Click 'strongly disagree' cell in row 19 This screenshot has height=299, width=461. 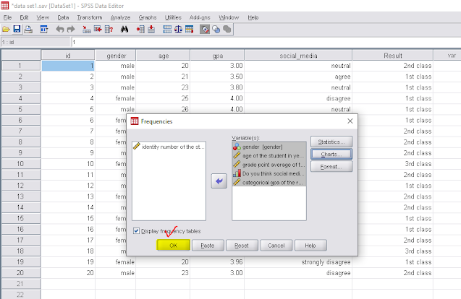coord(298,262)
